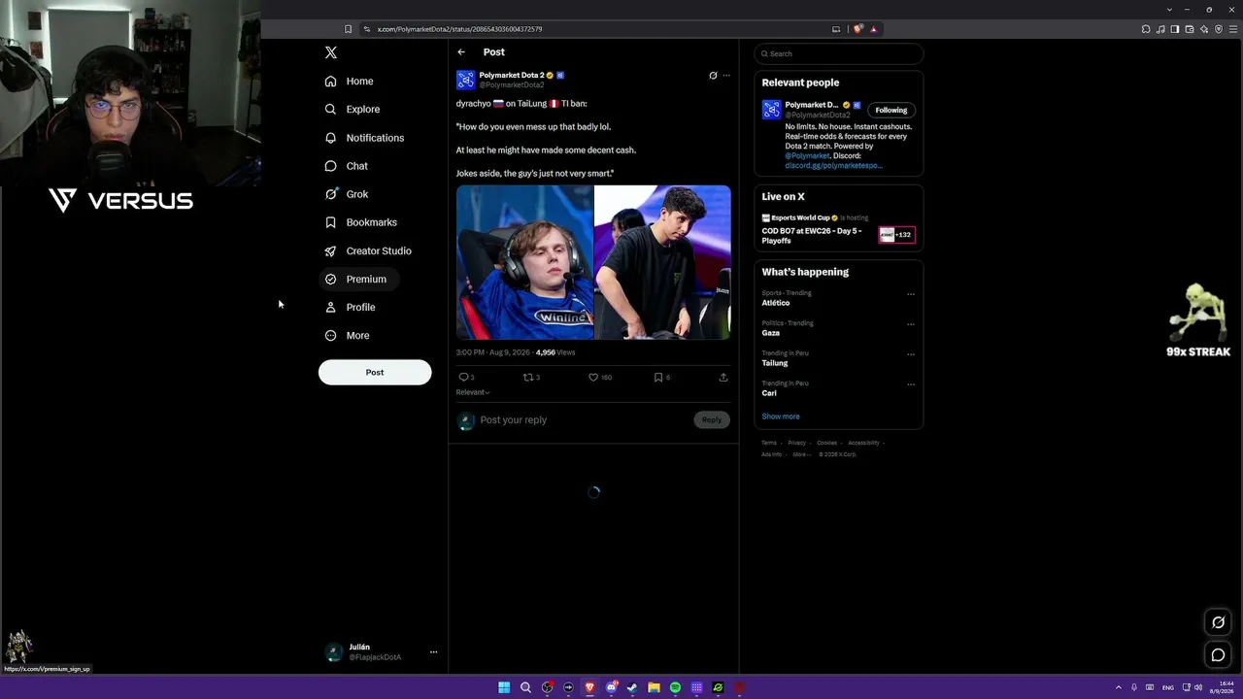Go to Home in the sidebar

pos(350,82)
